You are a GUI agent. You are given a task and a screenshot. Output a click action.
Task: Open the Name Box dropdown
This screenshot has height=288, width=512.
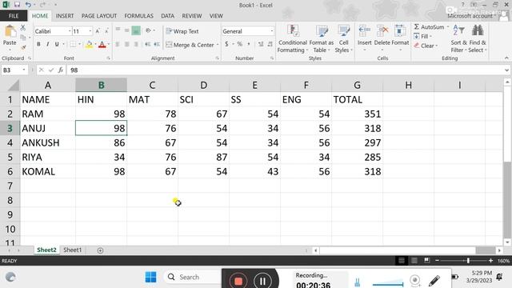[24, 70]
